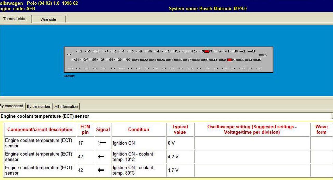Screen dimensions: 333x180
Task: Select the 'Ignition ON' condition cell
Action: pyautogui.click(x=139, y=143)
